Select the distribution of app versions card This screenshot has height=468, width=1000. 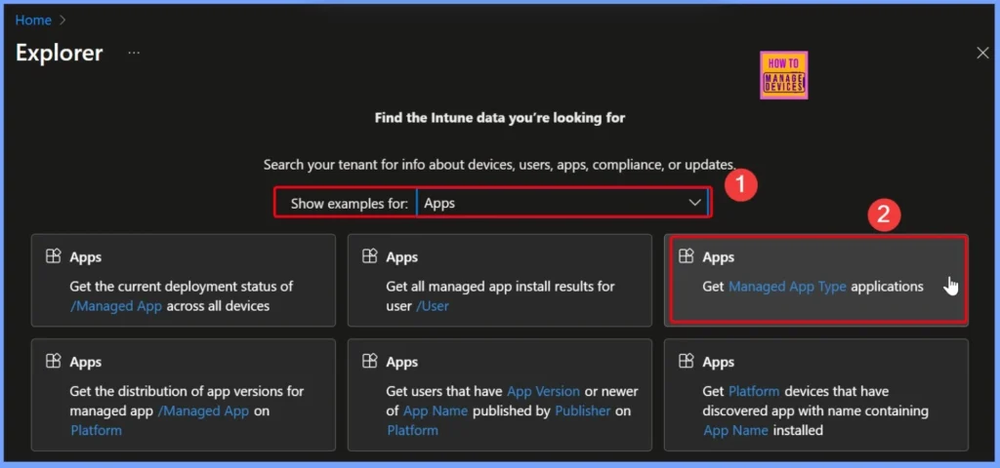[183, 395]
